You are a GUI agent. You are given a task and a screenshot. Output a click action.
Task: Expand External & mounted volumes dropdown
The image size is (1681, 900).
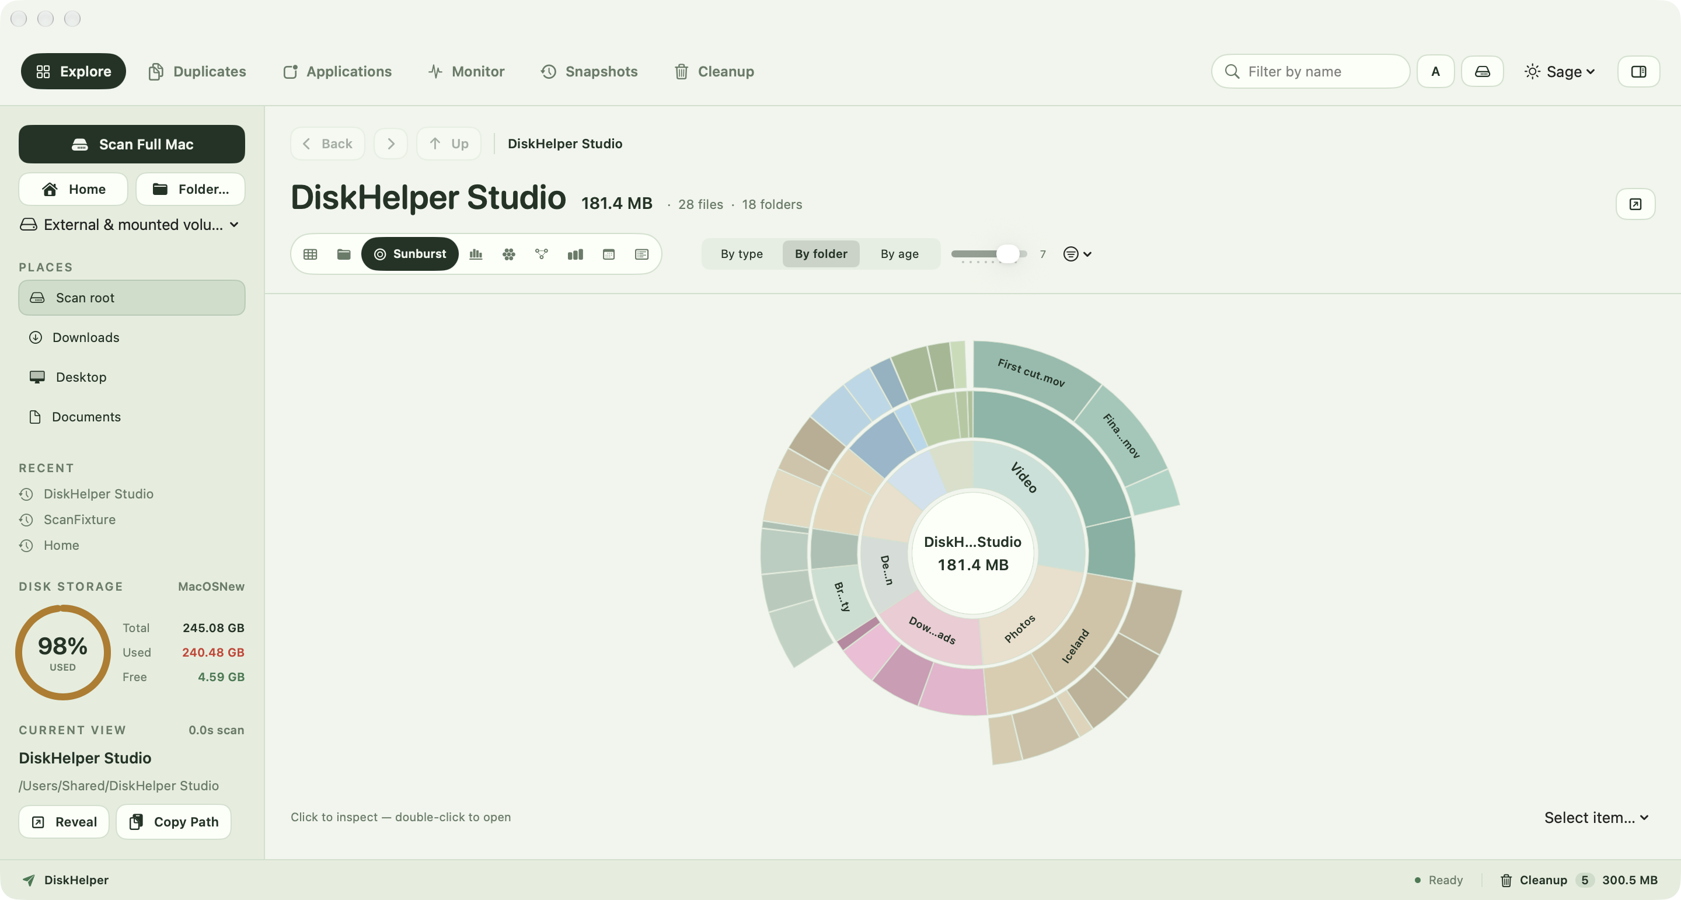[x=129, y=225]
